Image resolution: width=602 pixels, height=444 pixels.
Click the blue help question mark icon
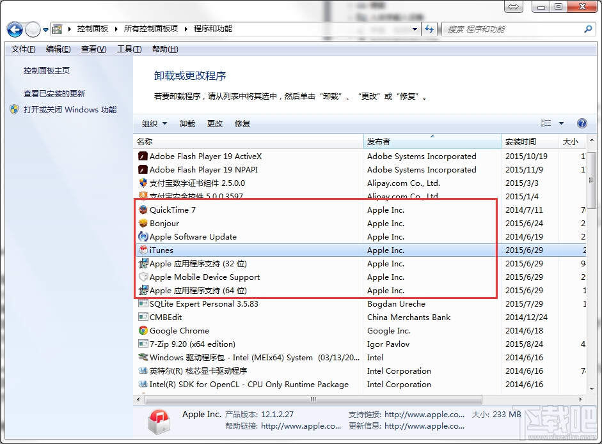click(582, 123)
